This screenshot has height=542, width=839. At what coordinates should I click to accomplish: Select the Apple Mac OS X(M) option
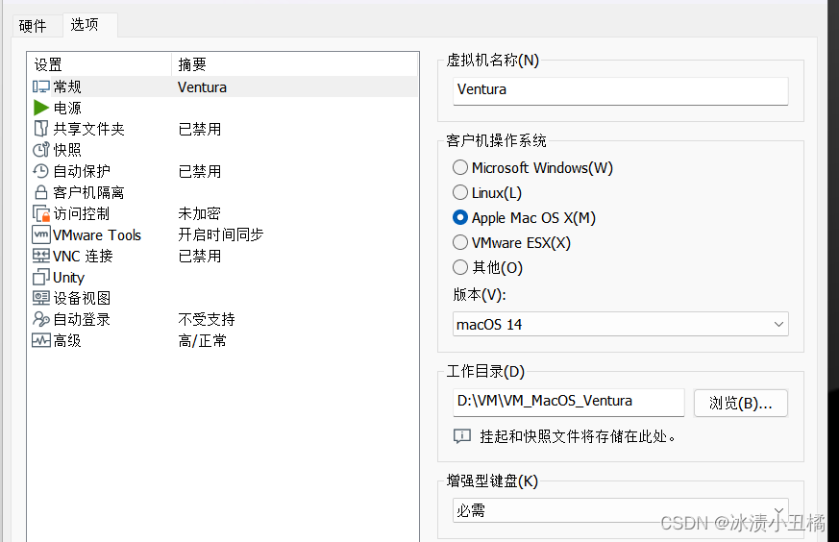[x=460, y=217]
